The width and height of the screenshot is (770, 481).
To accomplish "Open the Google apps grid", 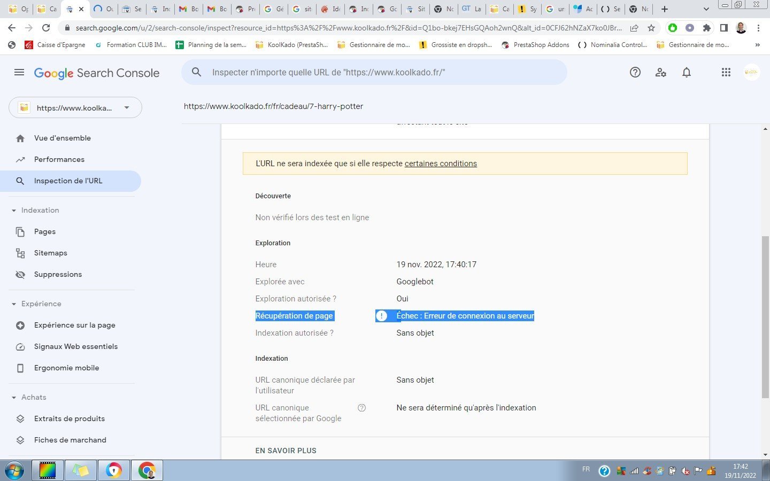I will [x=726, y=72].
